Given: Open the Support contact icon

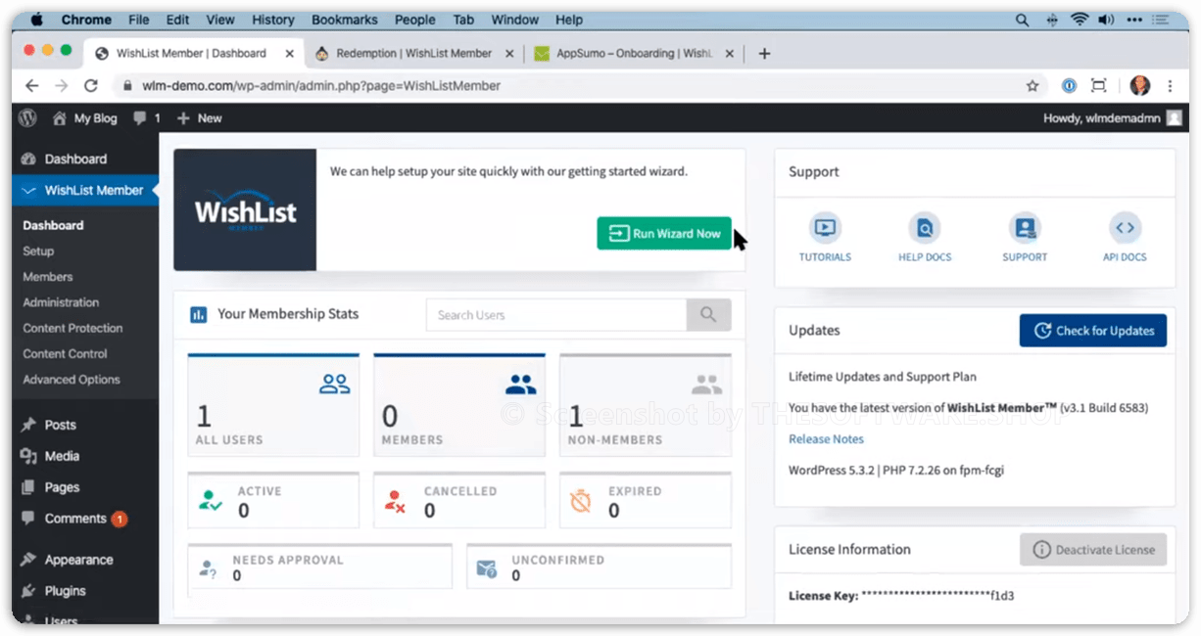Looking at the screenshot, I should (1025, 238).
